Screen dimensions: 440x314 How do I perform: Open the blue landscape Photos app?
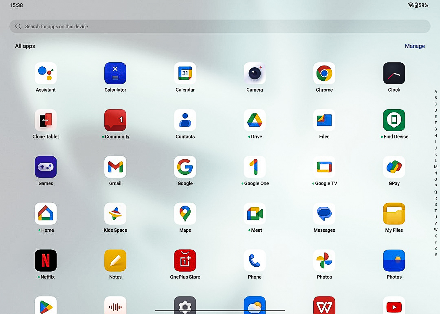(394, 260)
